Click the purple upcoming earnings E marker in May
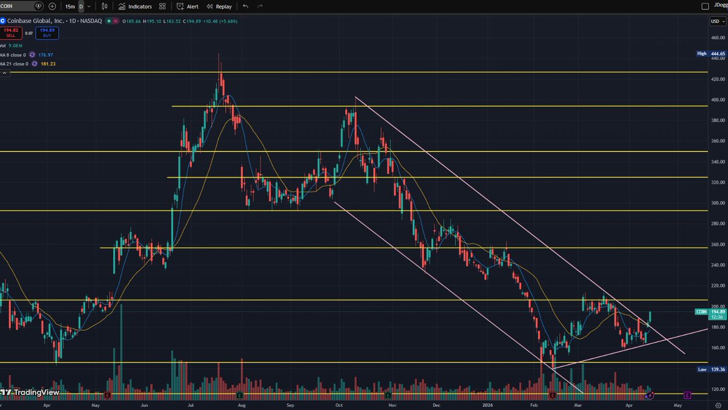The width and height of the screenshot is (728, 410). [687, 395]
